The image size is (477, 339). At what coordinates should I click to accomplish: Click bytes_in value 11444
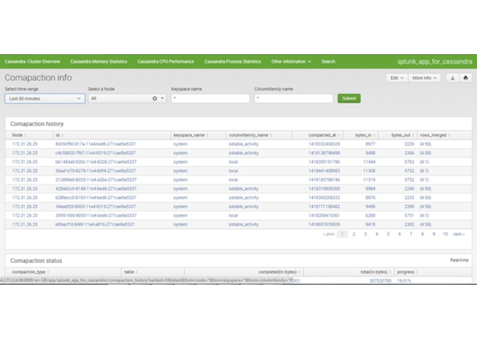(369, 162)
